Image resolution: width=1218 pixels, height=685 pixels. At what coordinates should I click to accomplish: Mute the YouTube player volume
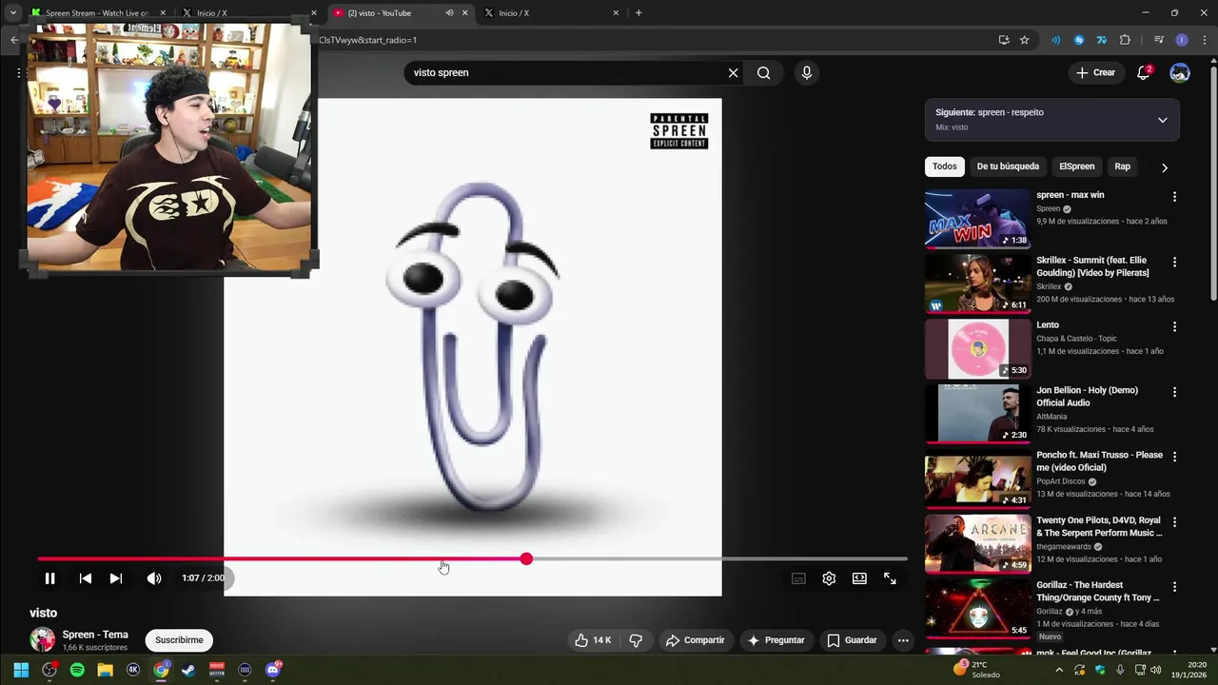pos(154,578)
